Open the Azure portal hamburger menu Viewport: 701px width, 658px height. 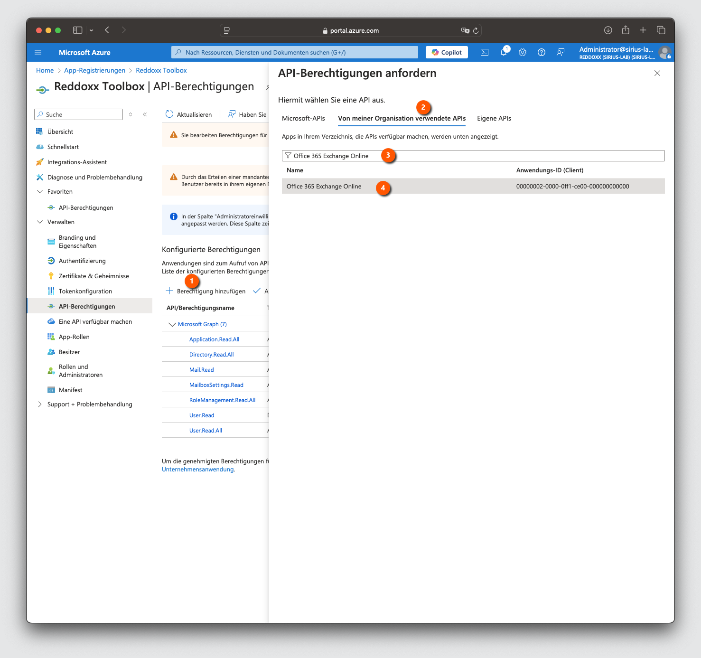pos(38,52)
